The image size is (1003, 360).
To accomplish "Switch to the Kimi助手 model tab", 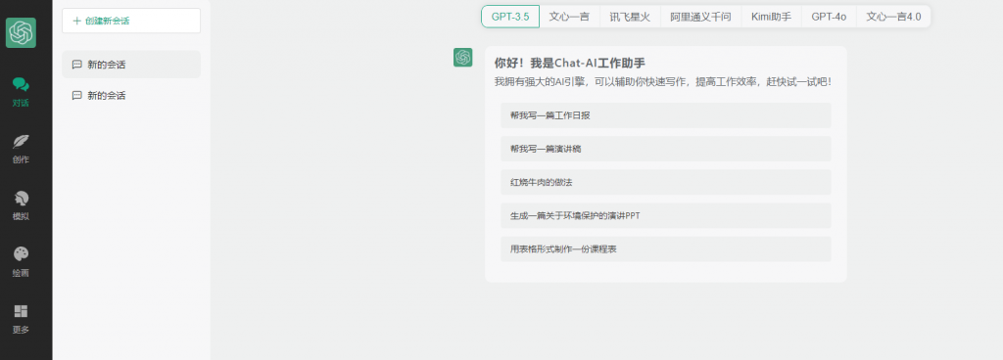I will coord(771,17).
